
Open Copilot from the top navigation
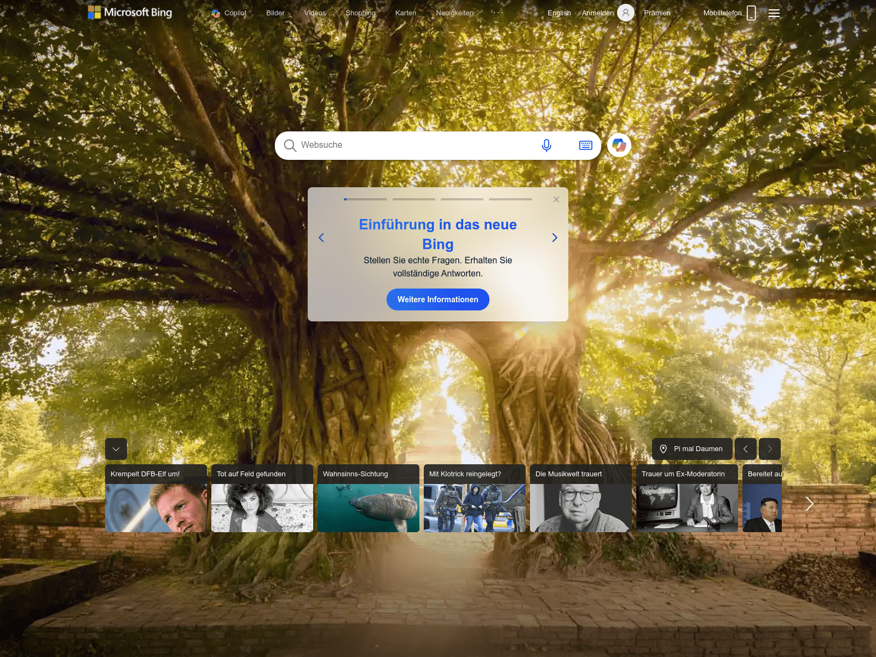coord(229,13)
